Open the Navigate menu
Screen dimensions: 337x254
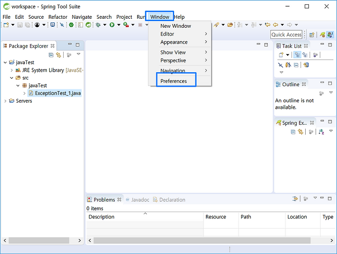(82, 17)
